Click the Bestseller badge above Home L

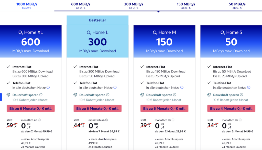(97, 20)
